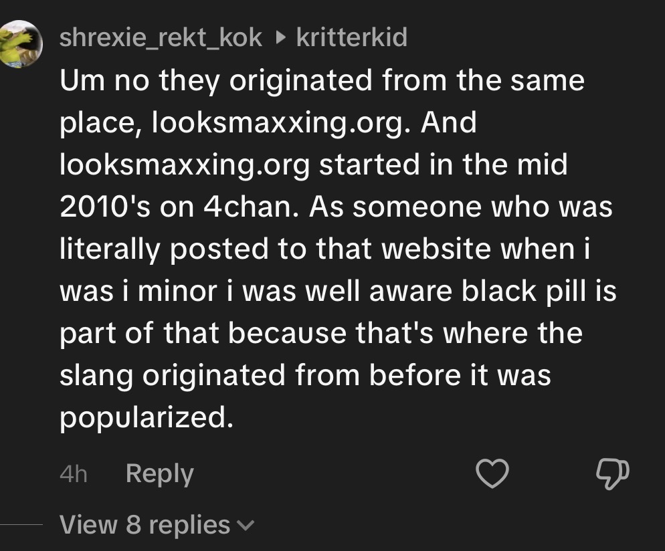Tap the comment text starting with Um no
665x551 pixels.
click(338, 248)
